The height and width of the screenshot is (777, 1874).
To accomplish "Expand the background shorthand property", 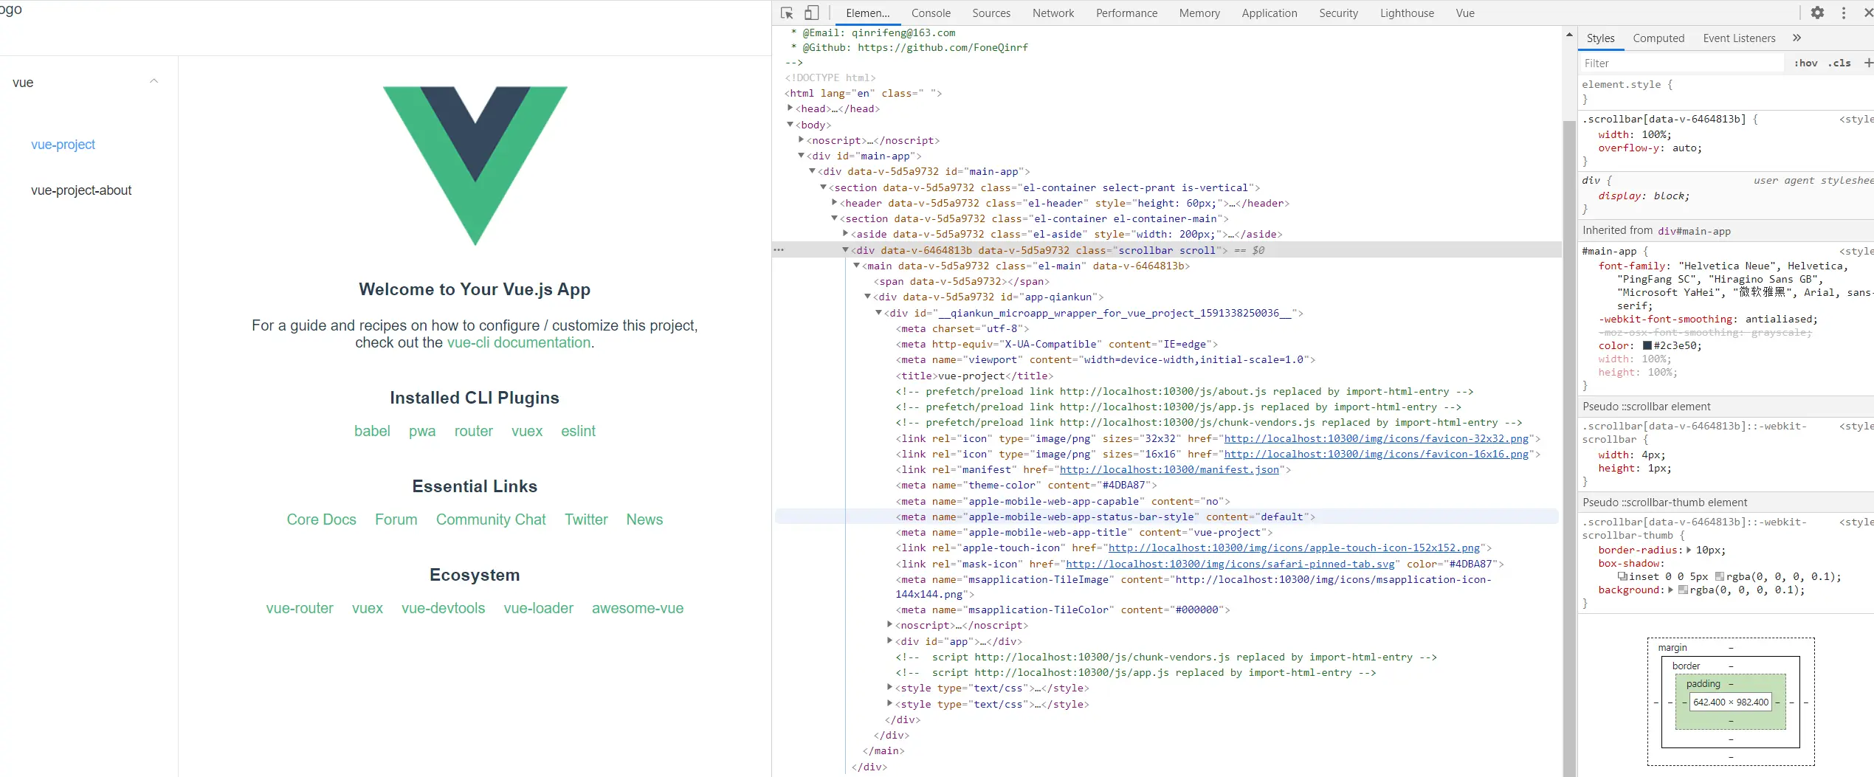I will click(1670, 590).
